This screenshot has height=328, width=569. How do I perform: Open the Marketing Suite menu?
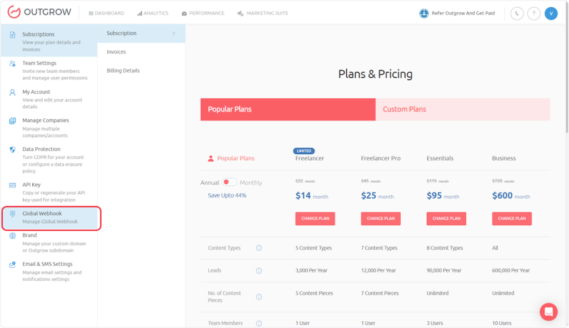pyautogui.click(x=262, y=13)
